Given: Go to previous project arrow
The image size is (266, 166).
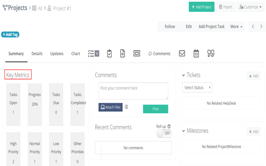Looking at the screenshot, I should pyautogui.click(x=253, y=27).
